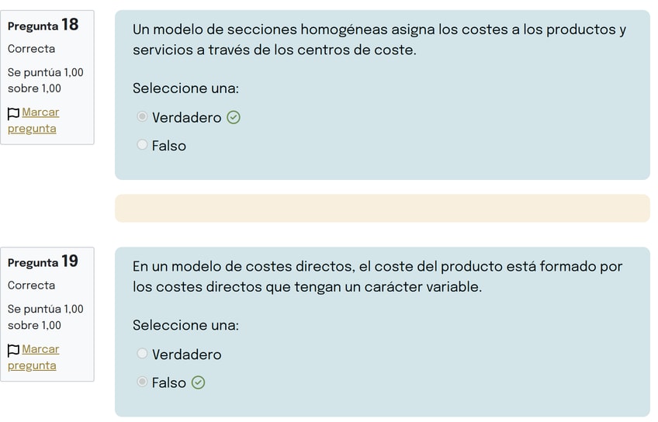Click Correcta status under Pregunta 19
This screenshot has width=658, height=422.
tap(31, 285)
